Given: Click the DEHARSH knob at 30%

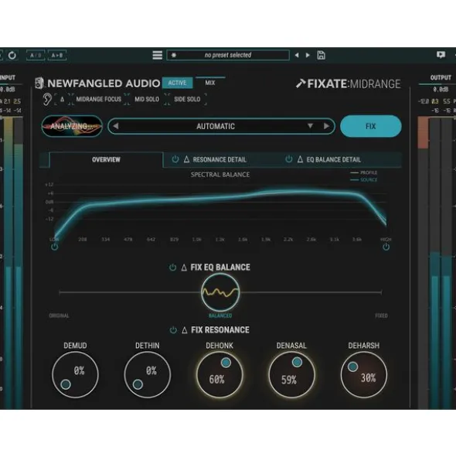Looking at the screenshot, I should [x=364, y=374].
